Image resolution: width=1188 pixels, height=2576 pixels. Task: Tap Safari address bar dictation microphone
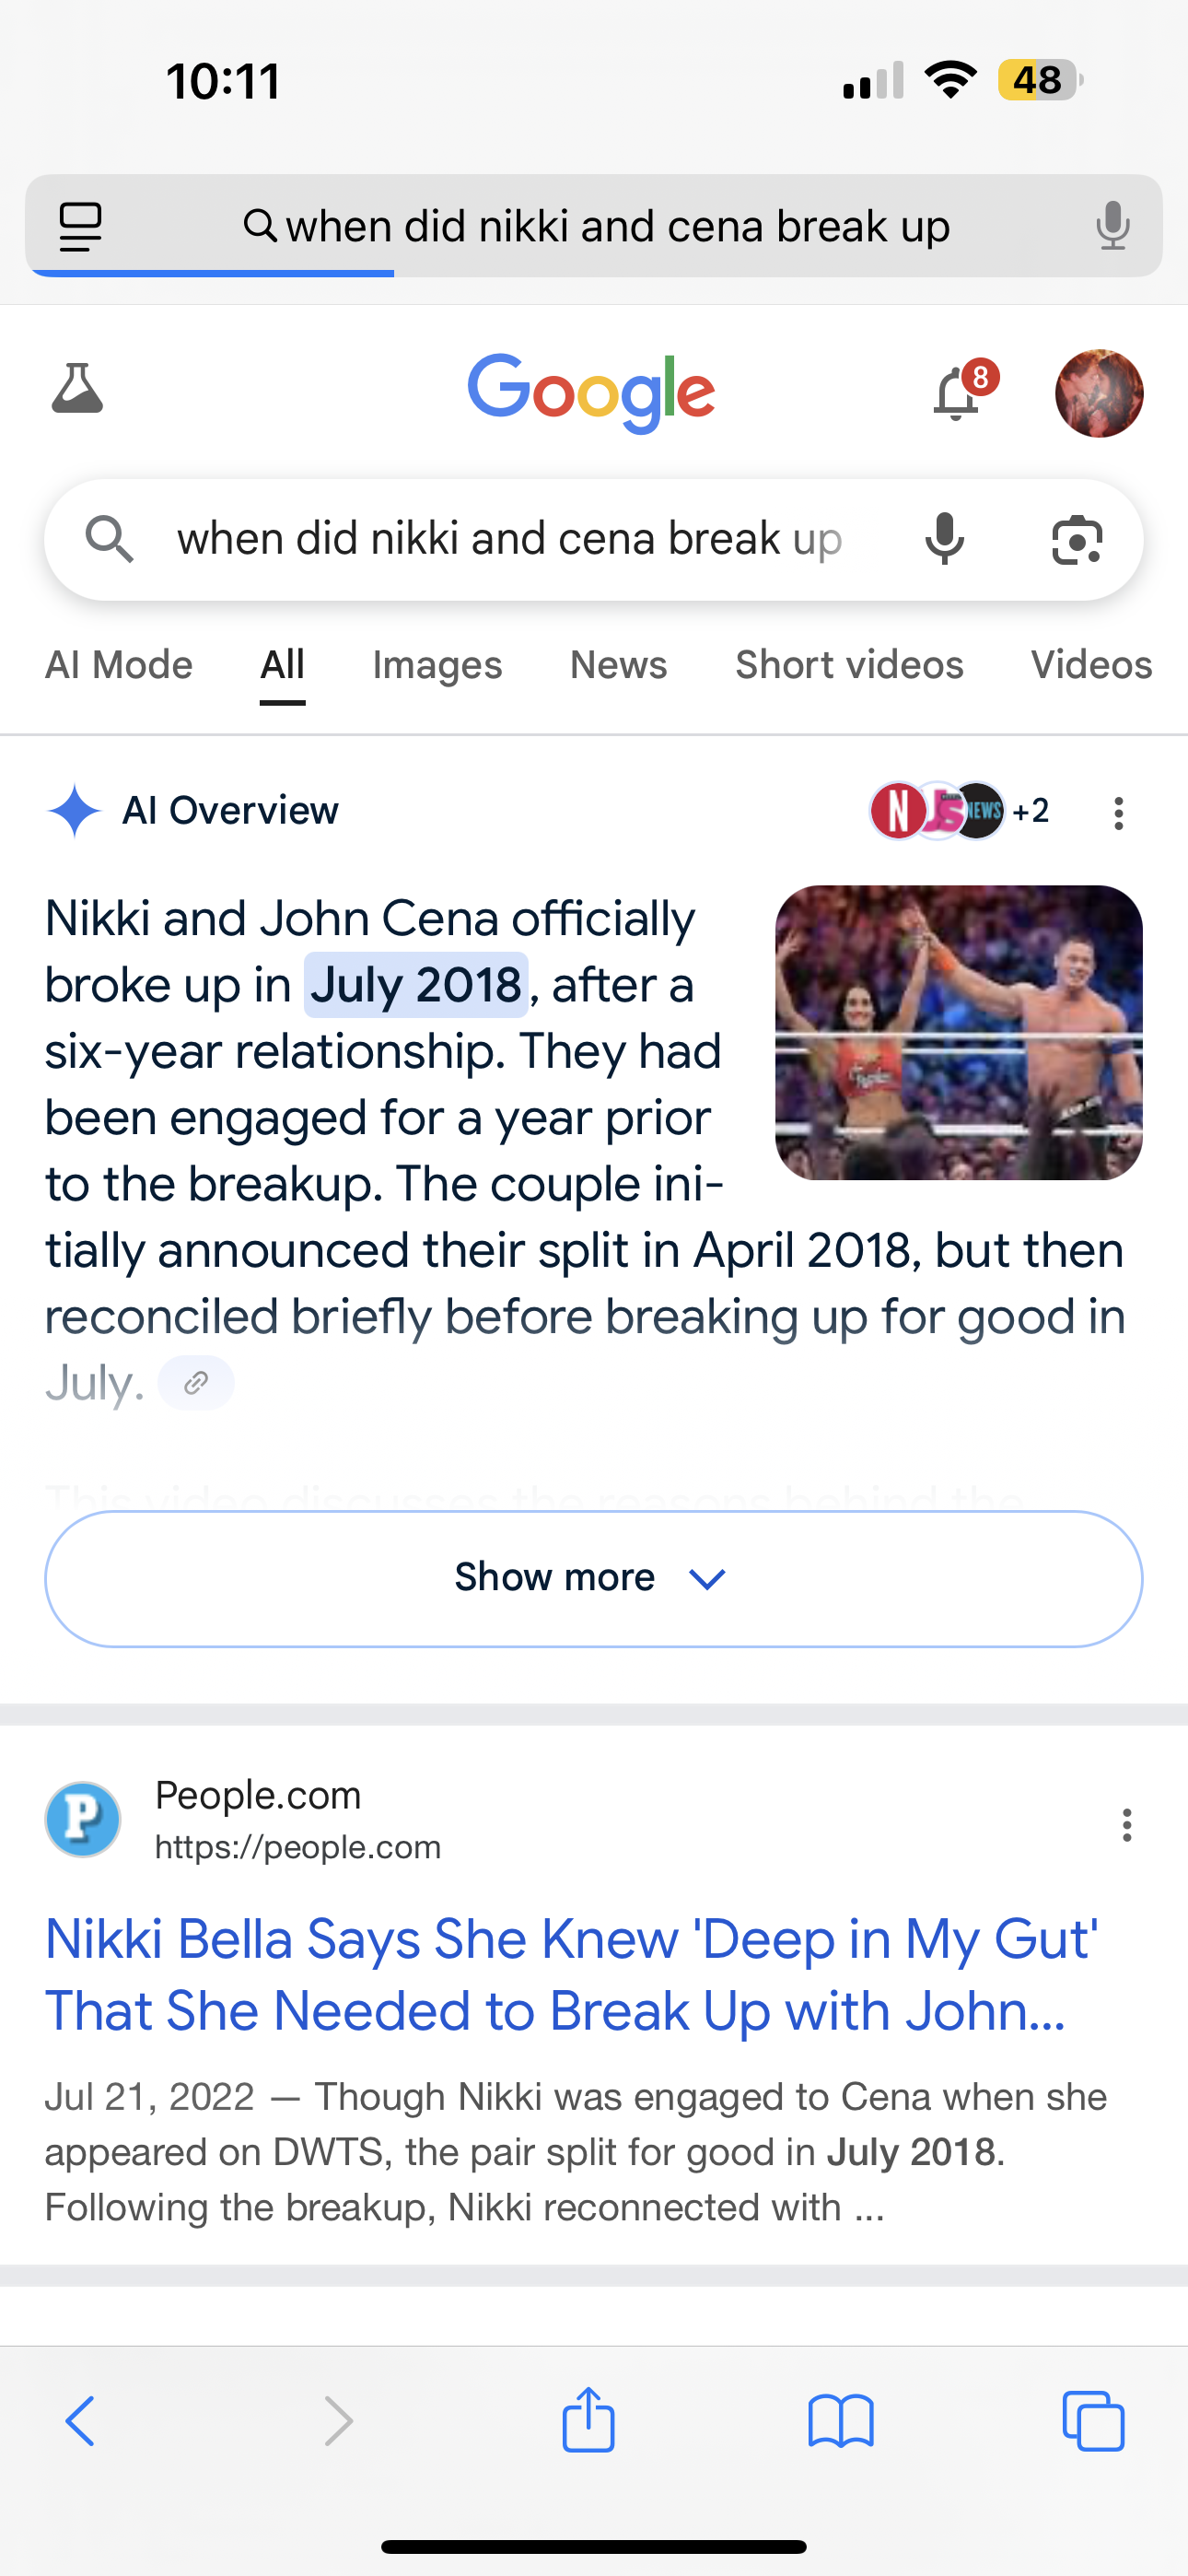click(1112, 226)
